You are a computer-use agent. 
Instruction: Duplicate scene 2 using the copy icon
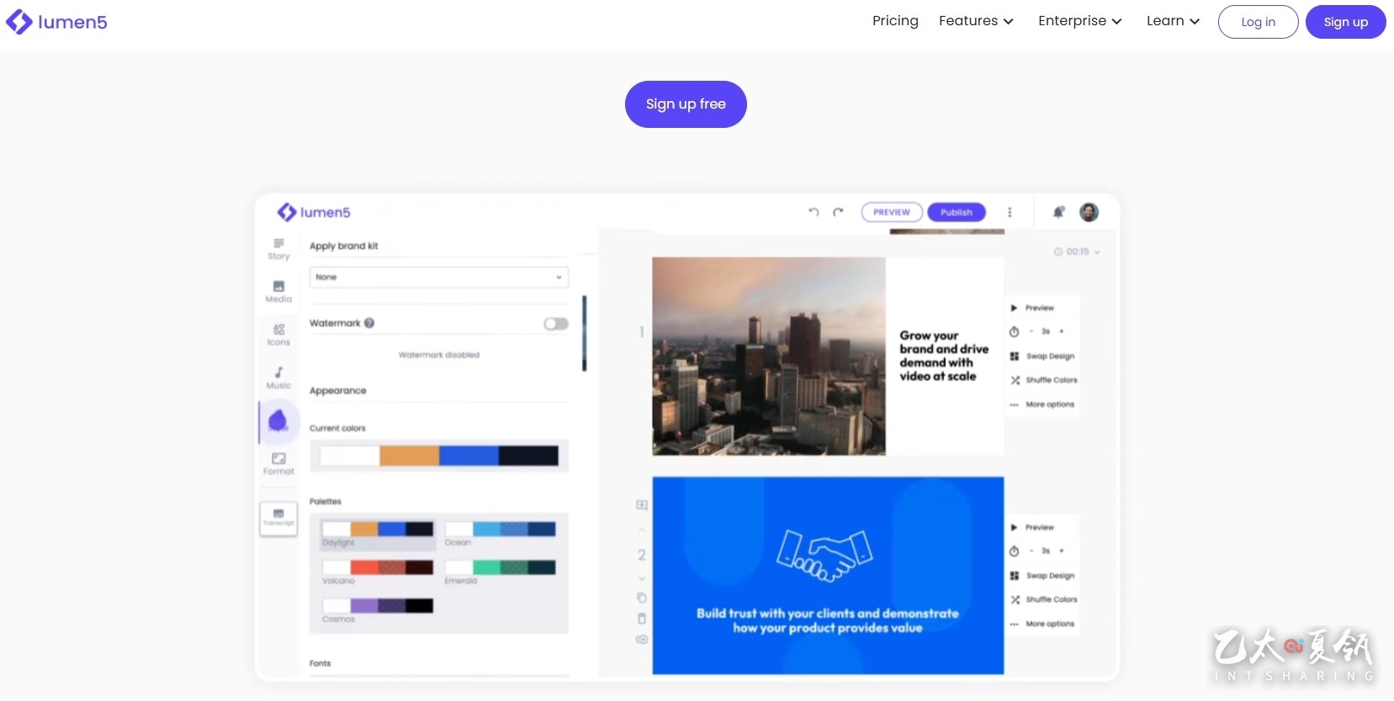point(642,597)
